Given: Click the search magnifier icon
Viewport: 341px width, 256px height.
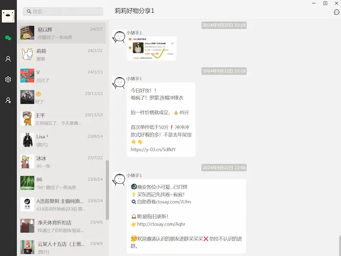Looking at the screenshot, I should [x=28, y=12].
